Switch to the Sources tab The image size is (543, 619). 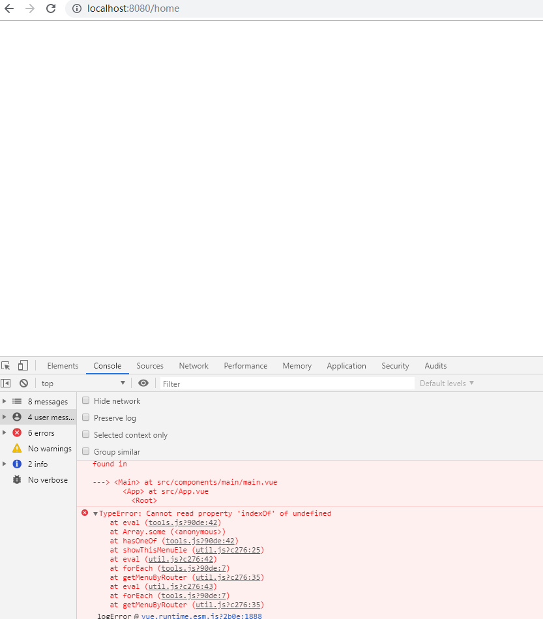pos(150,365)
